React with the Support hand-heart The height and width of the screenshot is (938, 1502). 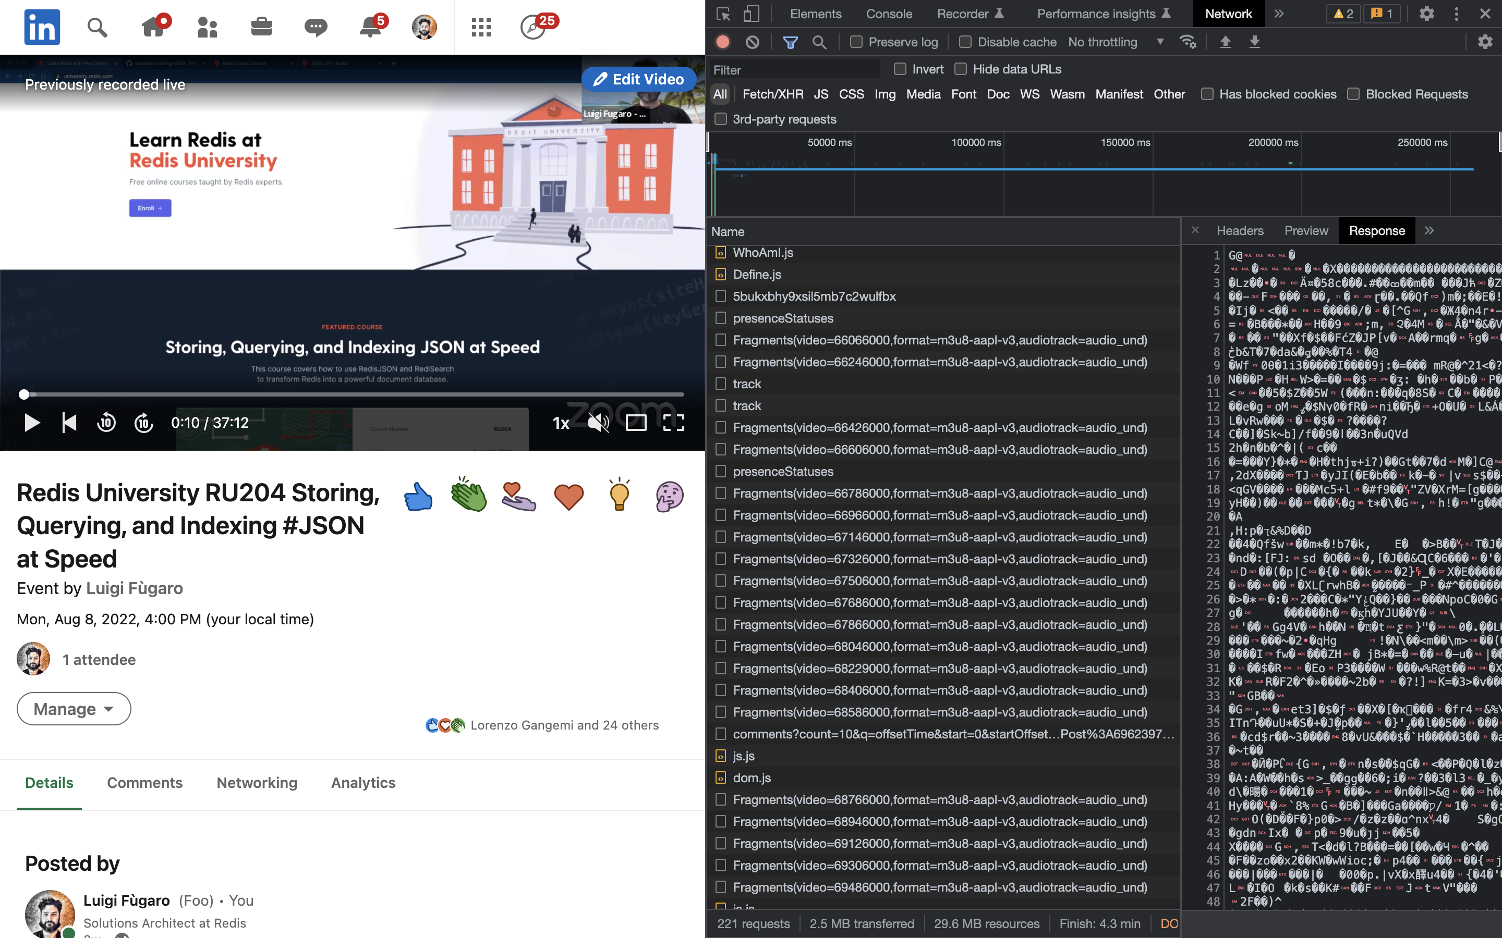click(519, 497)
